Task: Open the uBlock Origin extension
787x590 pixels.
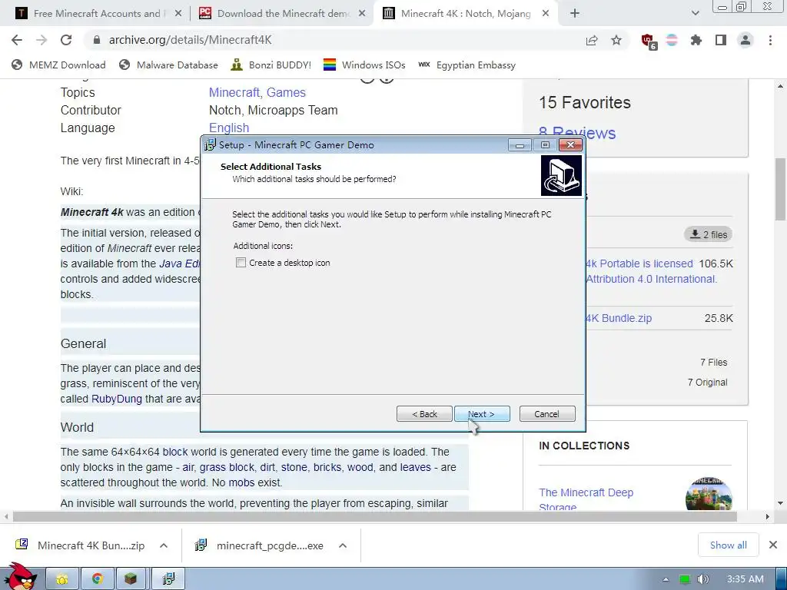Action: click(649, 41)
